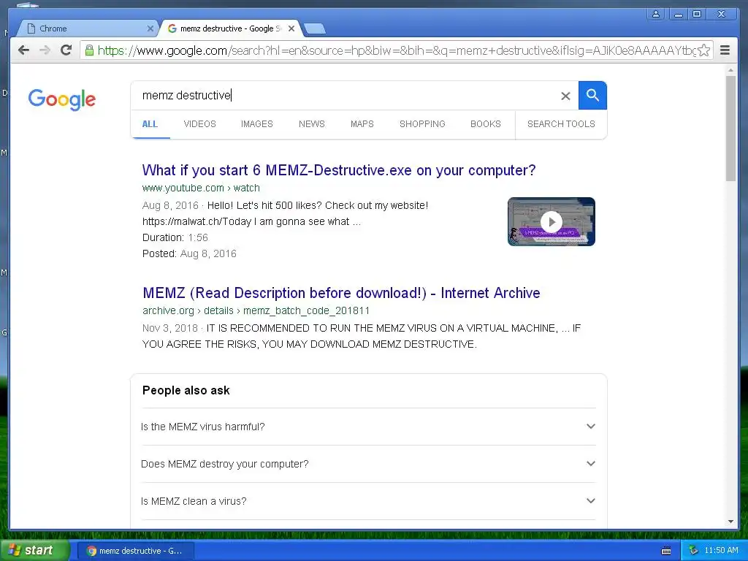This screenshot has height=561, width=748.
Task: Close the 'Chrome' tab
Action: [150, 28]
